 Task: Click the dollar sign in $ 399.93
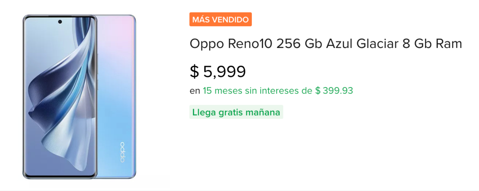point(318,91)
